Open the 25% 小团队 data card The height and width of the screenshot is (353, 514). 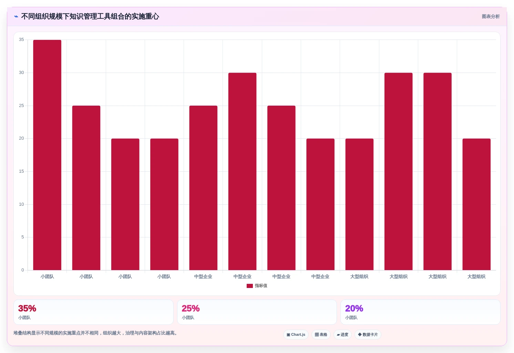click(x=257, y=312)
